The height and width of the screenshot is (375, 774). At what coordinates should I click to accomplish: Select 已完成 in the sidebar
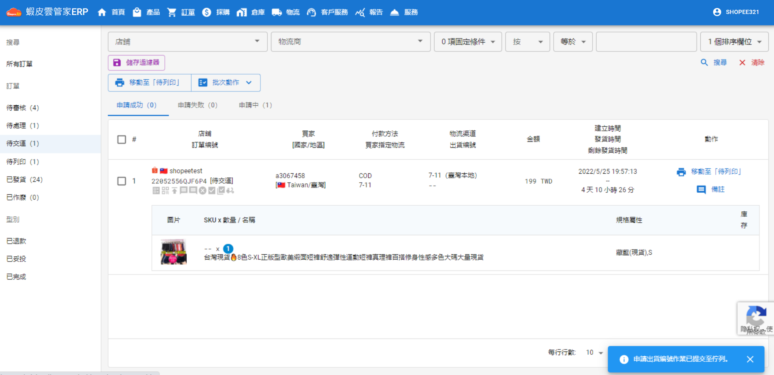point(50,277)
